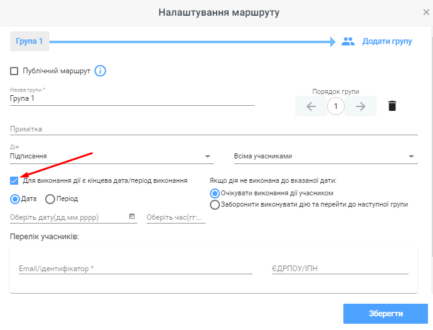Click the info icon beside Публічний маршрут
Screen dimensions: 433x330
pyautogui.click(x=100, y=71)
